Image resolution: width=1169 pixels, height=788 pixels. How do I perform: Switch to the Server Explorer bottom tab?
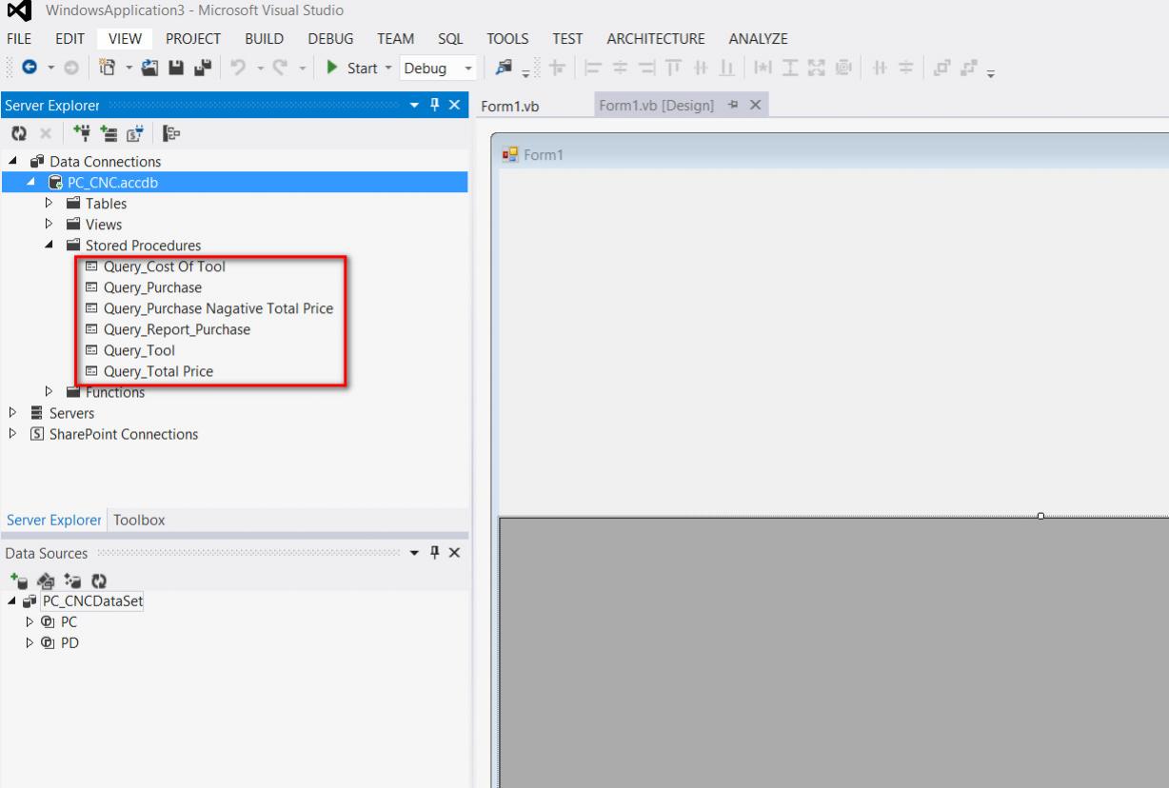click(52, 520)
